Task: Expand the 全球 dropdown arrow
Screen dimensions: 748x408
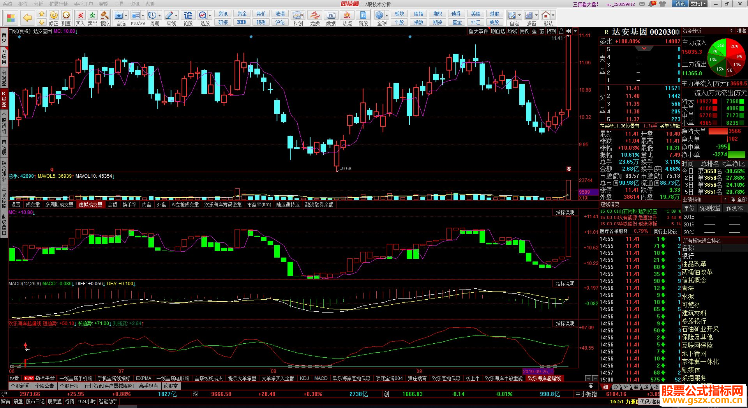Action: (x=387, y=16)
